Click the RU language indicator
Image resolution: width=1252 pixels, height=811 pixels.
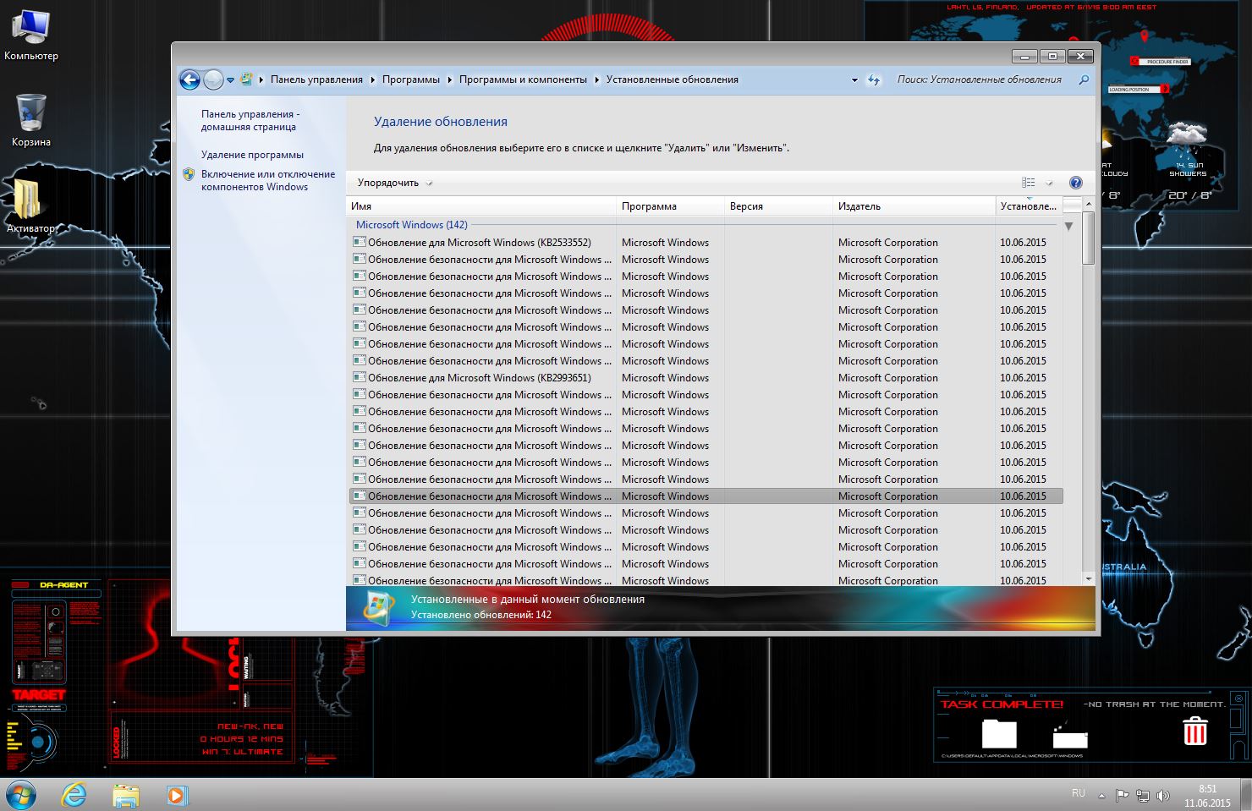tap(1078, 793)
